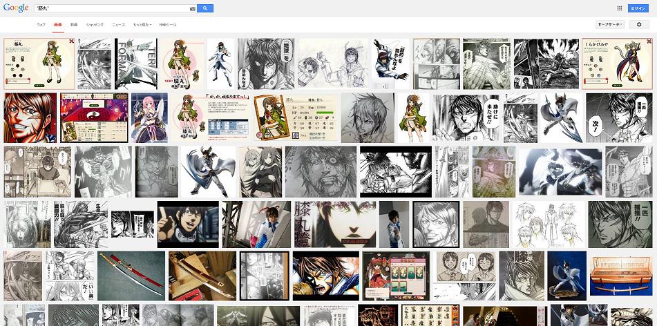Open the manga face thumbnail with 地球を bubble
This screenshot has height=326, width=657.
[x=266, y=64]
